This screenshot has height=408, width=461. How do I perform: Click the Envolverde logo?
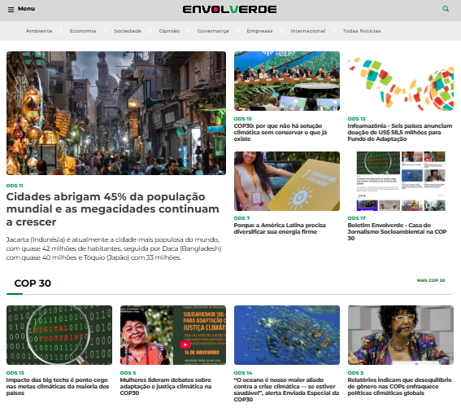(229, 10)
